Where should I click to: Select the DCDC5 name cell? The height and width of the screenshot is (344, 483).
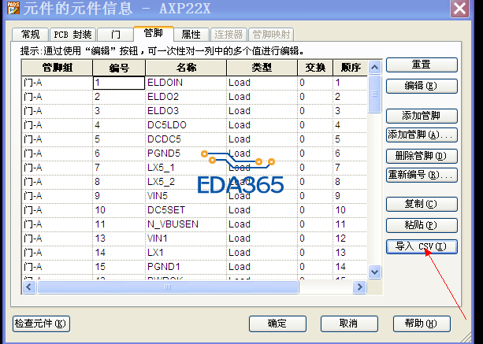186,139
